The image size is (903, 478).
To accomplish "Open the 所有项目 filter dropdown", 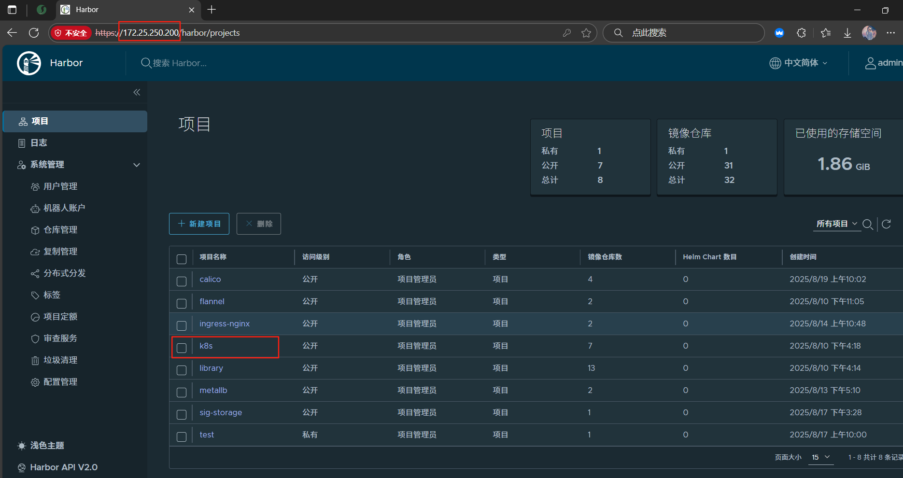I will pyautogui.click(x=837, y=224).
